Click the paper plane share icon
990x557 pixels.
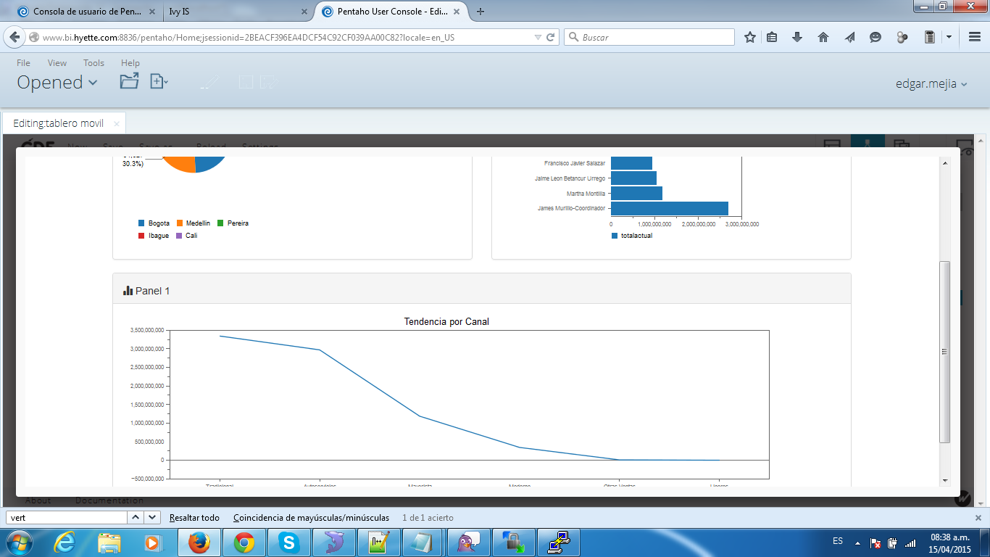point(849,37)
